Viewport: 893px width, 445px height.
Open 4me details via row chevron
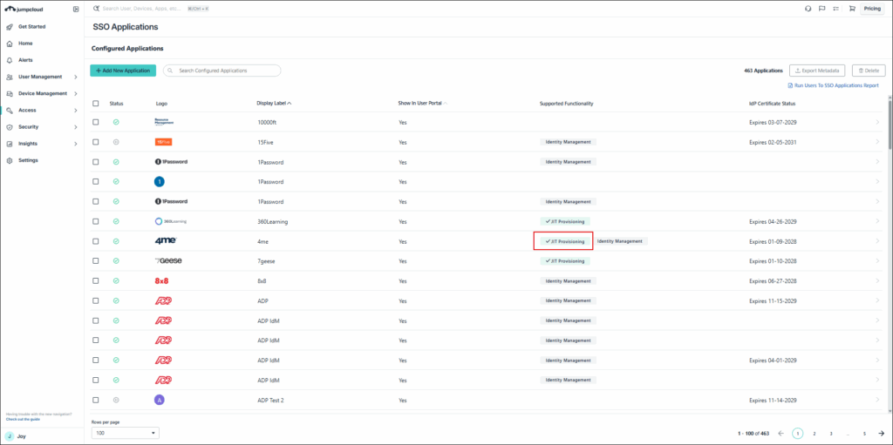tap(877, 241)
